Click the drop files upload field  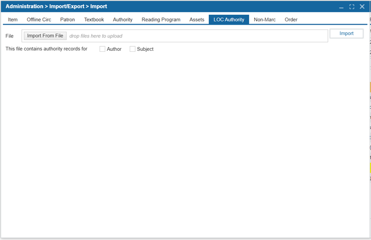pyautogui.click(x=198, y=36)
